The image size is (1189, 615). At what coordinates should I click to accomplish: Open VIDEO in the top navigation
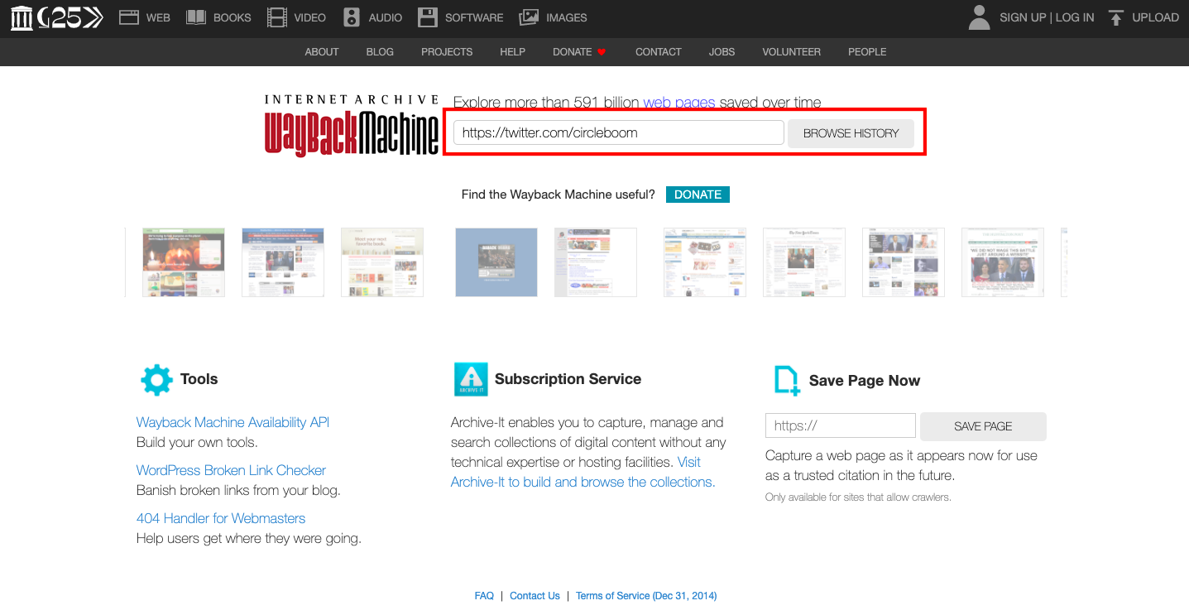click(x=310, y=17)
